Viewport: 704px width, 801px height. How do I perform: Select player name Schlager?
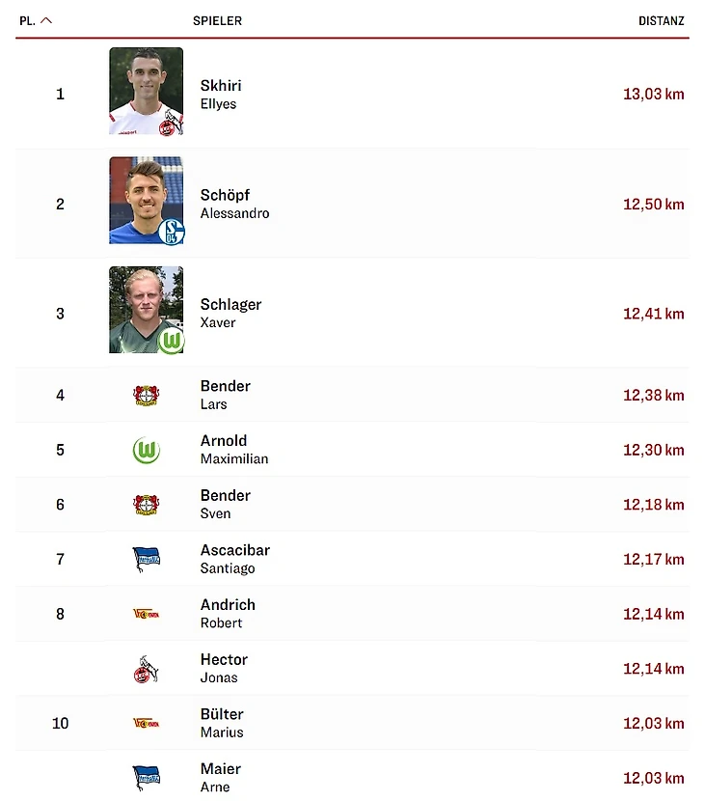click(230, 304)
